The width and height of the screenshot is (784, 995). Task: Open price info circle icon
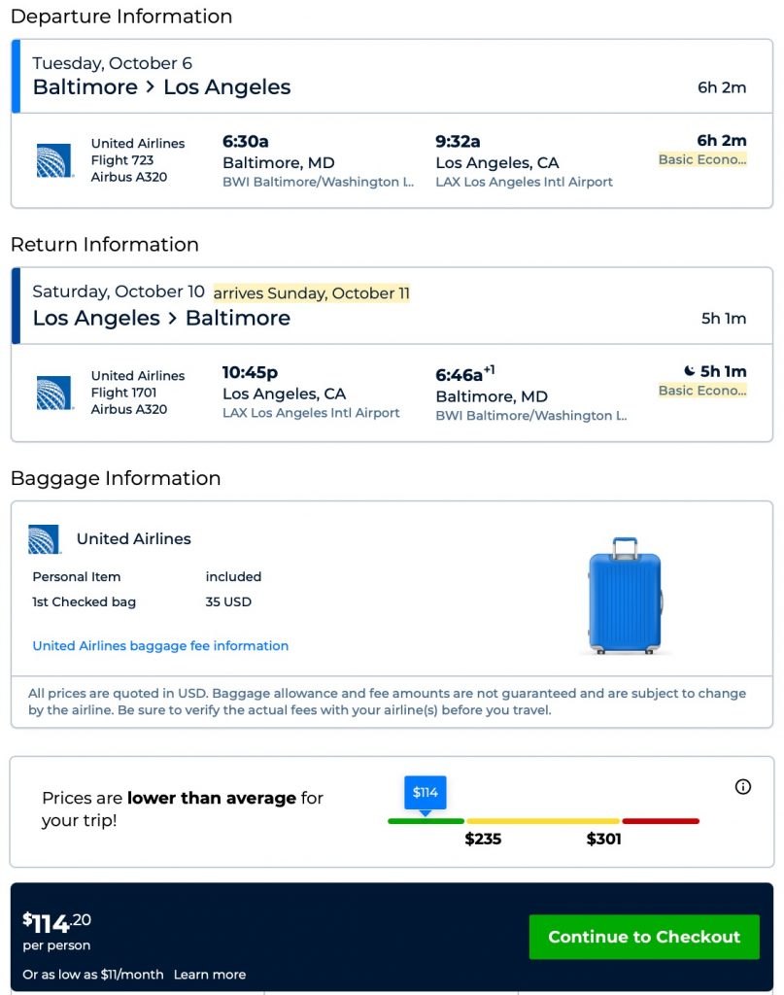(x=743, y=787)
